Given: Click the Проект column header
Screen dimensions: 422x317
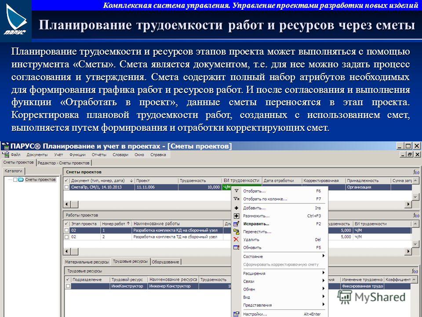Looking at the screenshot, I should [x=156, y=181].
